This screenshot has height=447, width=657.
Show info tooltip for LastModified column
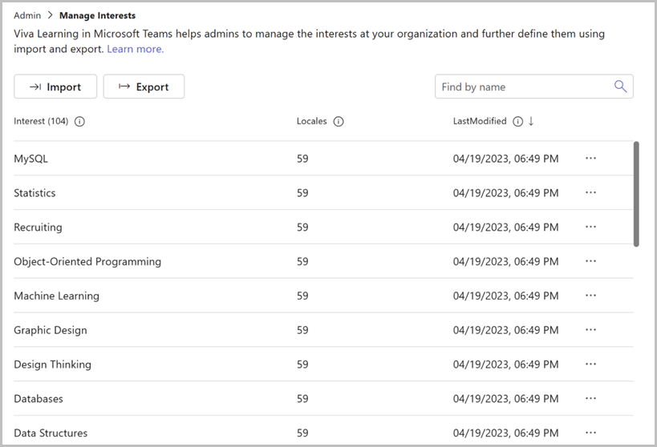[x=518, y=122]
